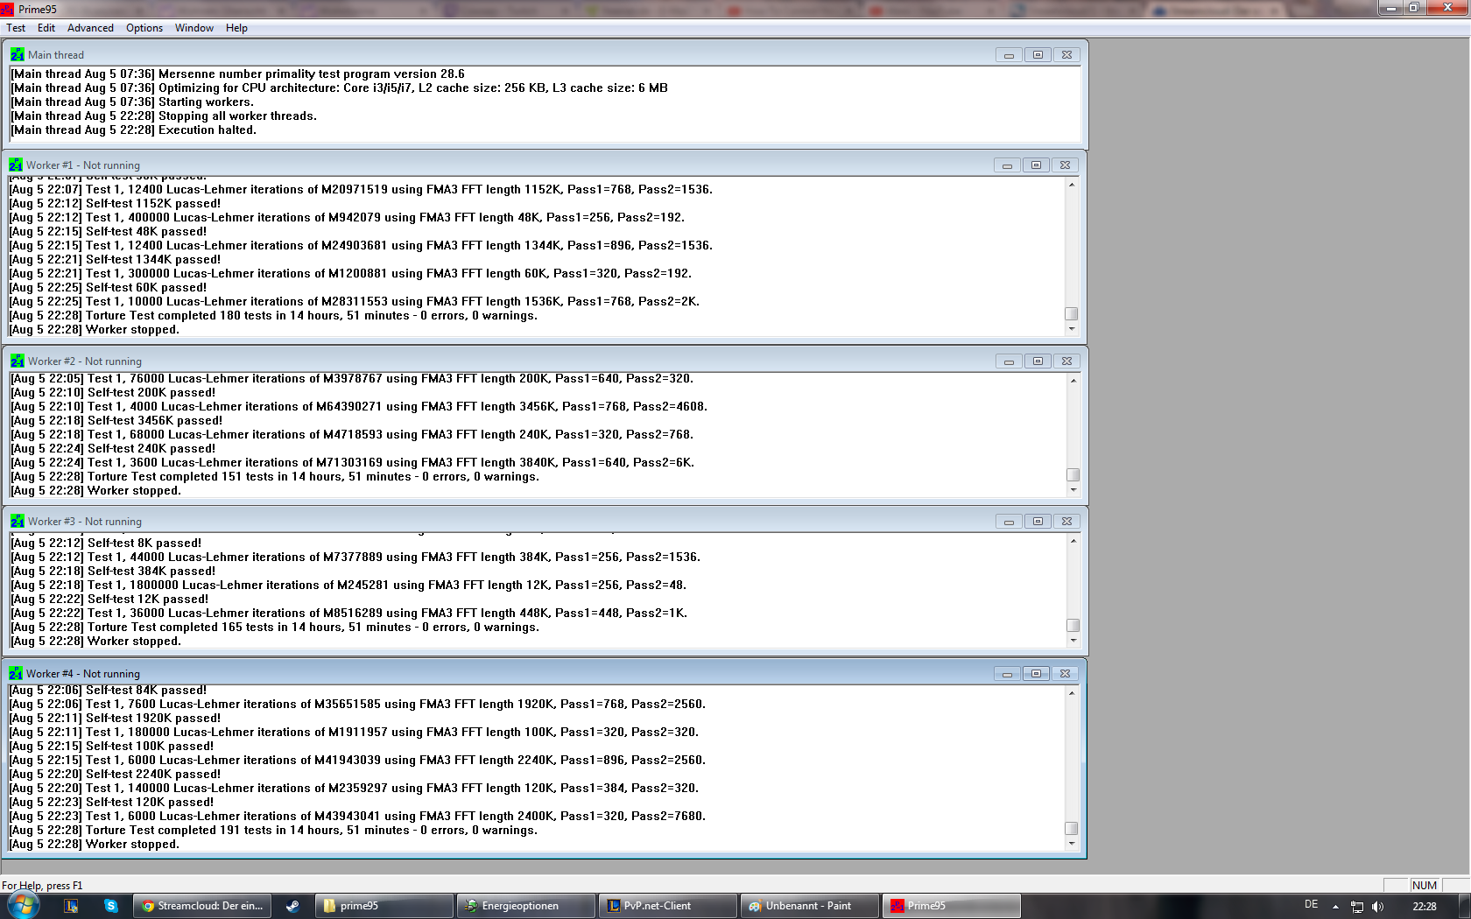Viewport: 1471px width, 919px height.
Task: Maximize the Worker #1 child window
Action: coord(1036,165)
